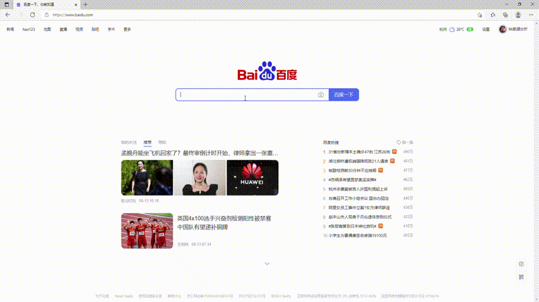Screen dimensions: 539x302
Task: Open trending item 1 about 31省份新增本土确诊
Action: (x=359, y=152)
